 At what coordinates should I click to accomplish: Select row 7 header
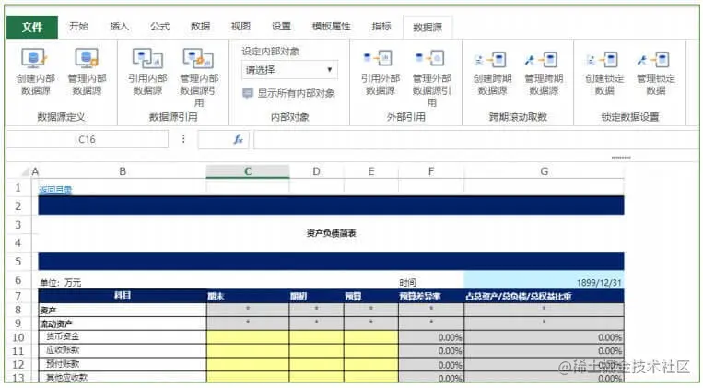tap(18, 297)
